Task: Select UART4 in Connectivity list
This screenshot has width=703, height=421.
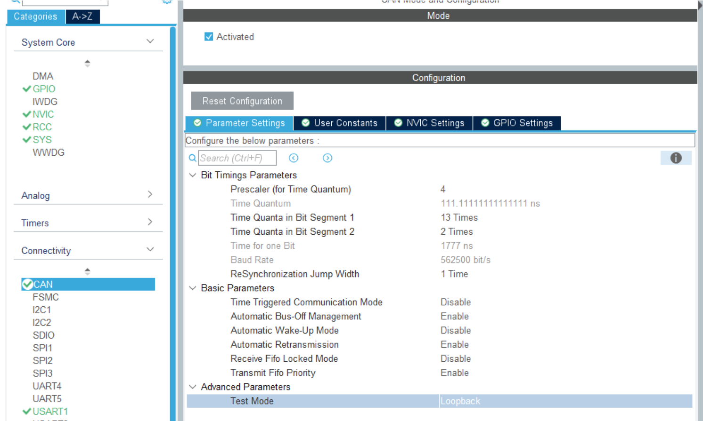Action: pyautogui.click(x=47, y=386)
